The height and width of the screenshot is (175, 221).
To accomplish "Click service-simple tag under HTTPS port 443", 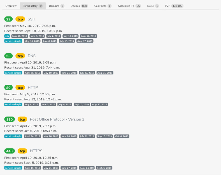I will pos(13,168).
